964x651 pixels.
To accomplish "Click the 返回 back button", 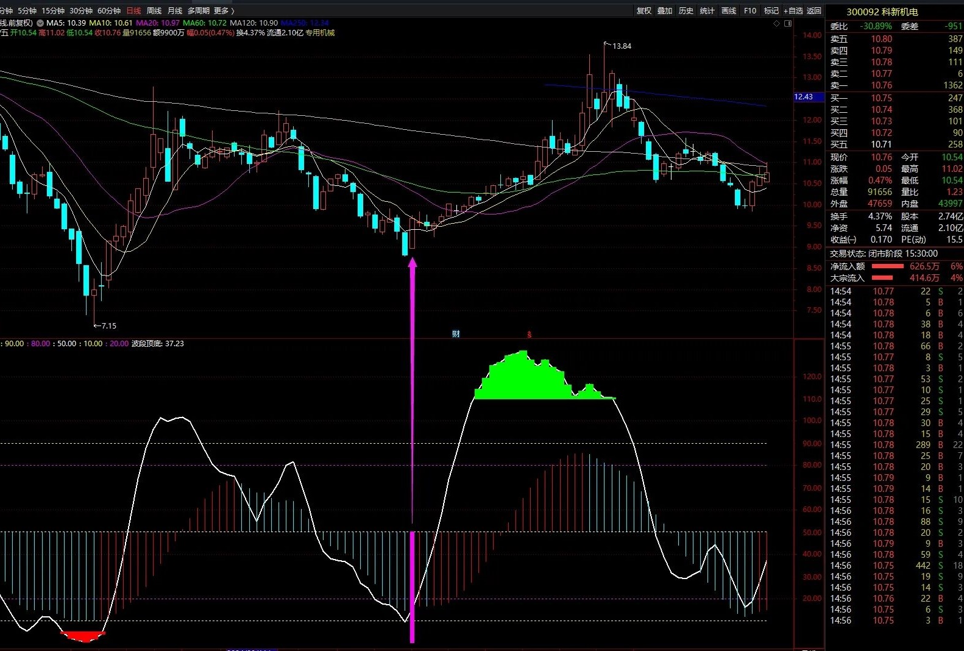I will (814, 11).
